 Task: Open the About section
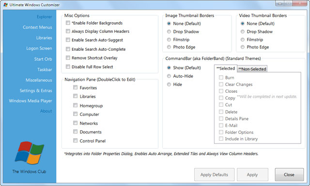click(x=46, y=111)
